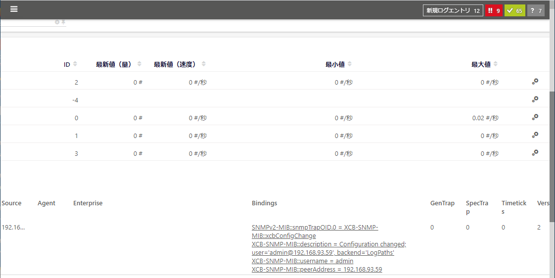Click the small gear icon beside the pin

[x=56, y=22]
